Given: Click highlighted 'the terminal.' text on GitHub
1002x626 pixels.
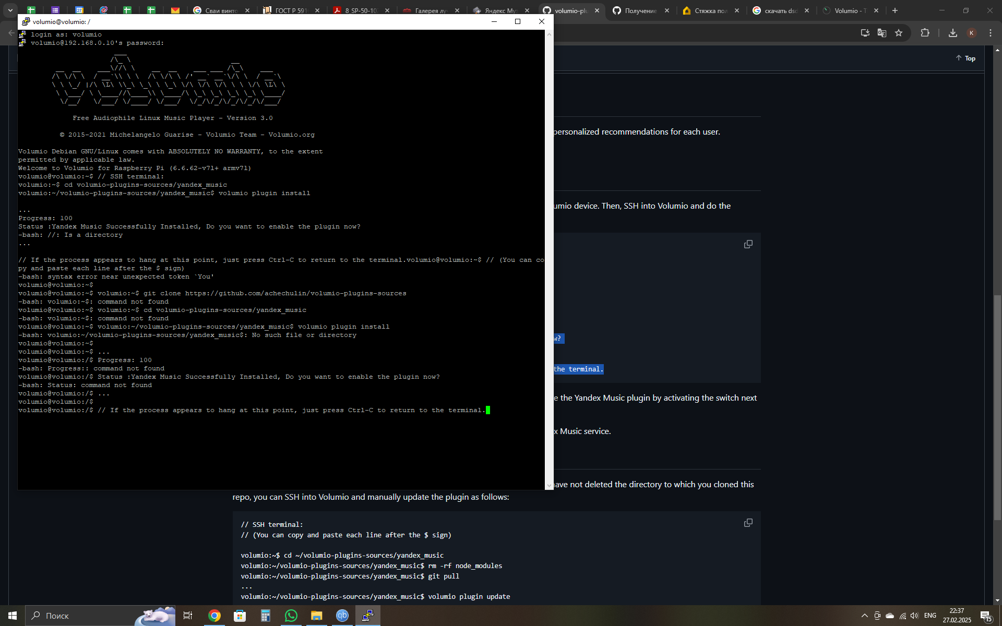Looking at the screenshot, I should pos(578,369).
